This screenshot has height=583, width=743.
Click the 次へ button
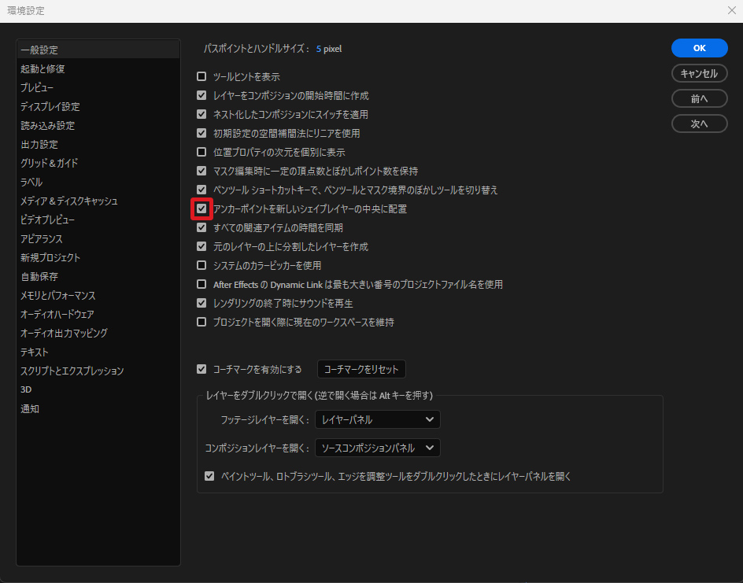[699, 124]
